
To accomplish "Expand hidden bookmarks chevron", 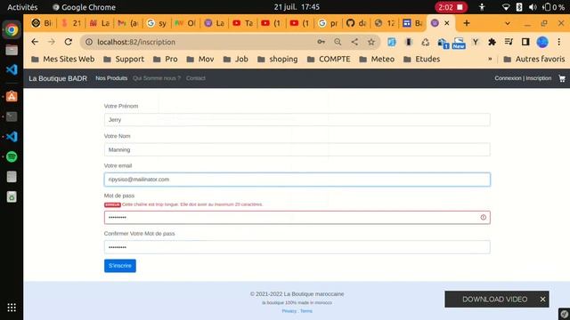I will (x=490, y=59).
